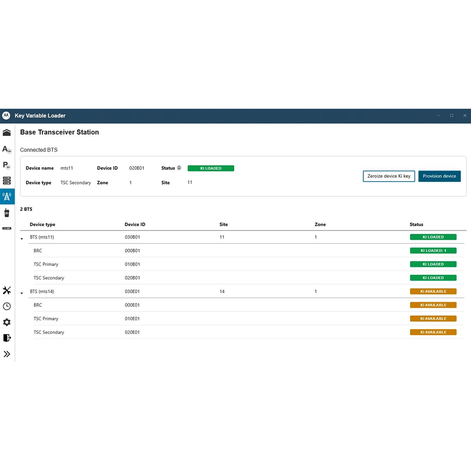Click the Connected BTS heading
Screen dimensions: 471x471
39,150
